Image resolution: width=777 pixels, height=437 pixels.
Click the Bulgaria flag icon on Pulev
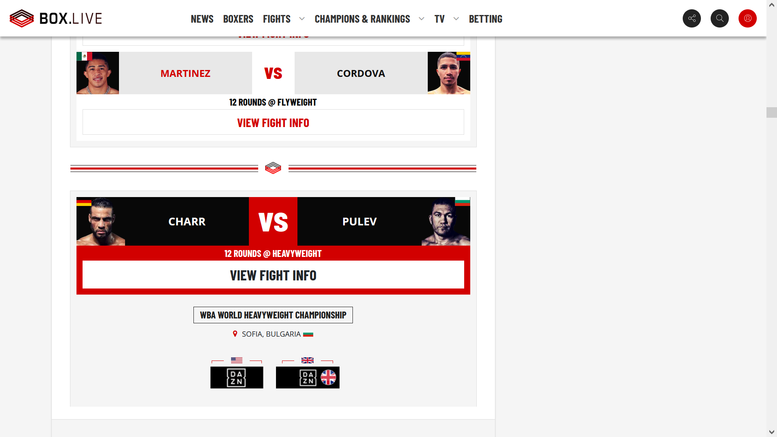tap(463, 202)
